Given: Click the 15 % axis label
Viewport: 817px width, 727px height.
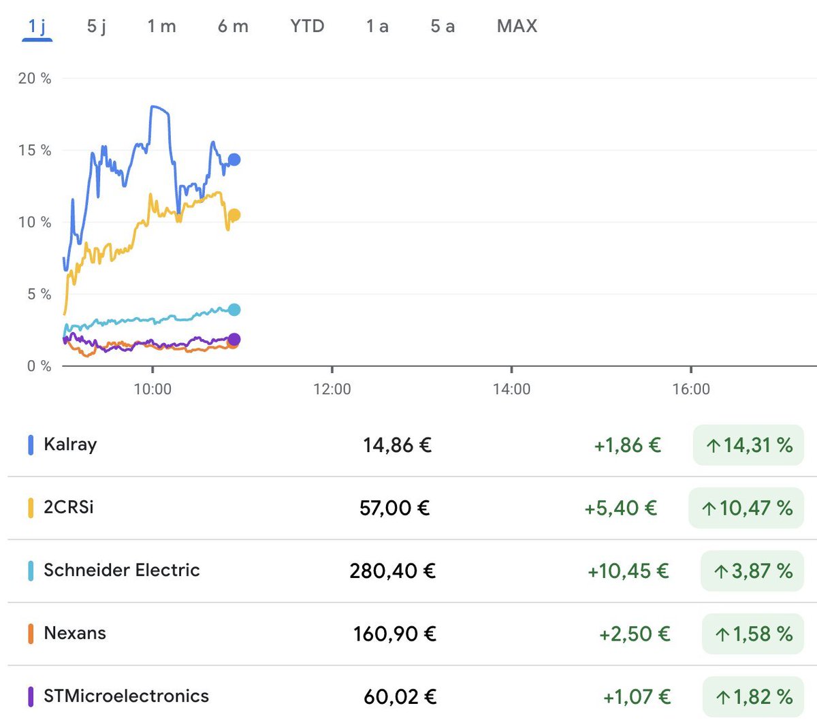Looking at the screenshot, I should (35, 150).
